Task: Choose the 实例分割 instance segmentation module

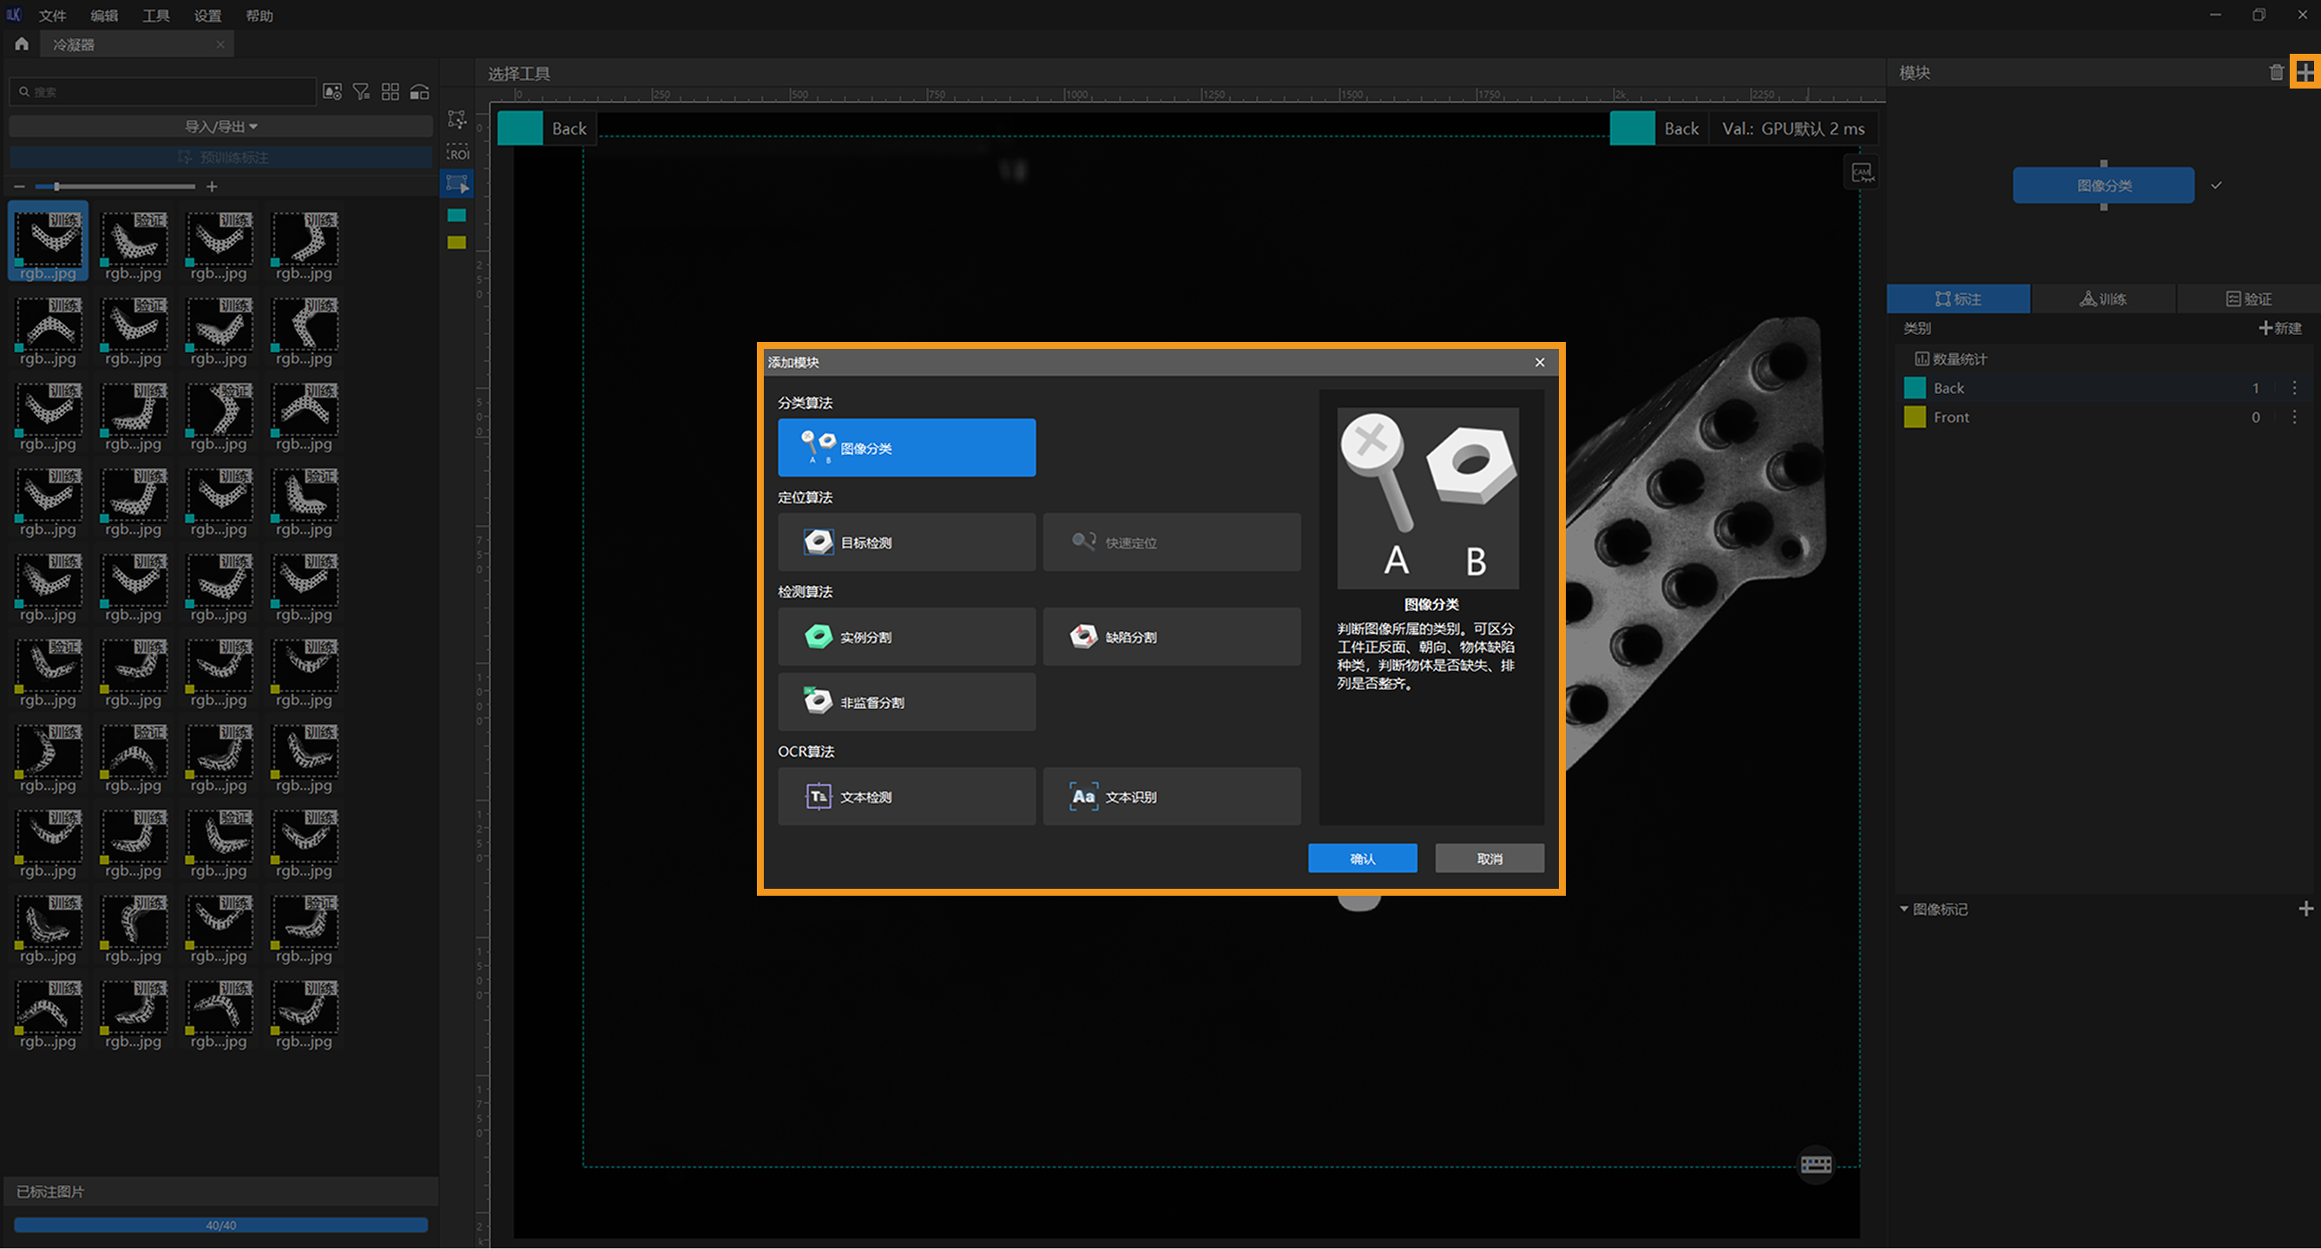Action: tap(905, 636)
